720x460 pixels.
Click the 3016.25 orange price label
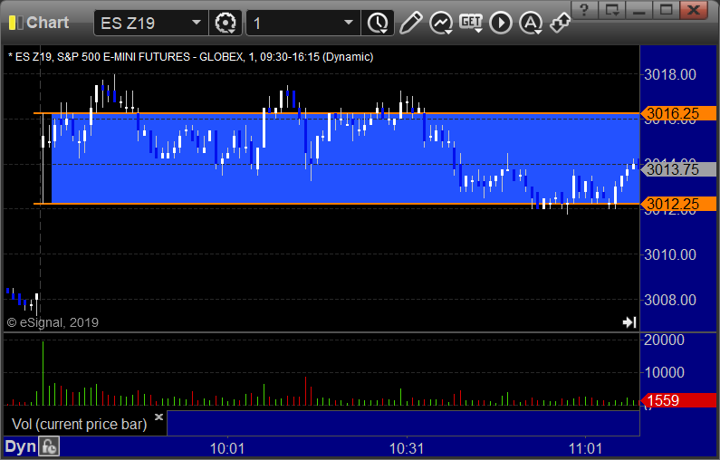coord(678,113)
